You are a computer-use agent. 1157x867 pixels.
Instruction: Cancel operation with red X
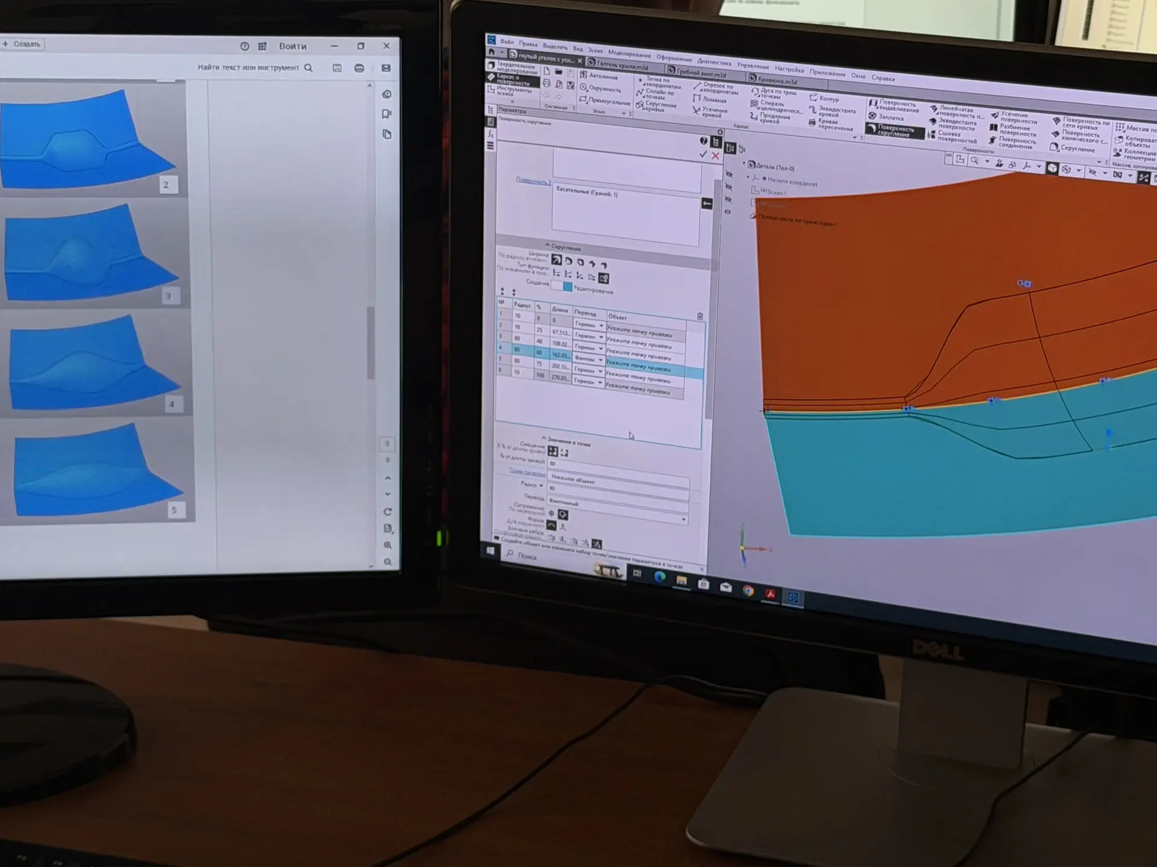tap(715, 156)
